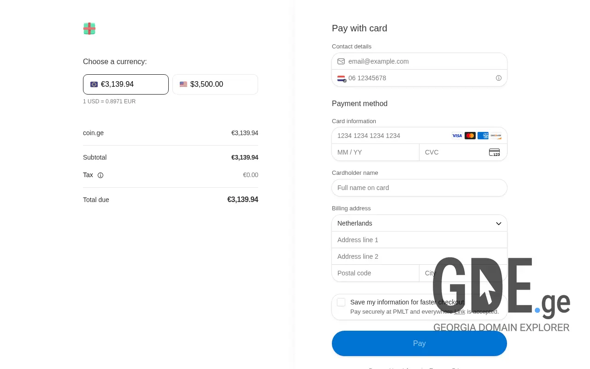Select the $3,500.00 USD currency option
Image resolution: width=590 pixels, height=369 pixels.
point(215,84)
